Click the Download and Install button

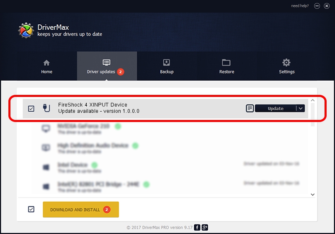[x=80, y=209]
